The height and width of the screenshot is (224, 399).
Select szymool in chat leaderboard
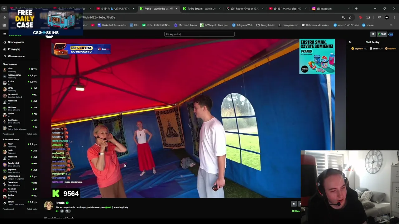[x=359, y=49]
